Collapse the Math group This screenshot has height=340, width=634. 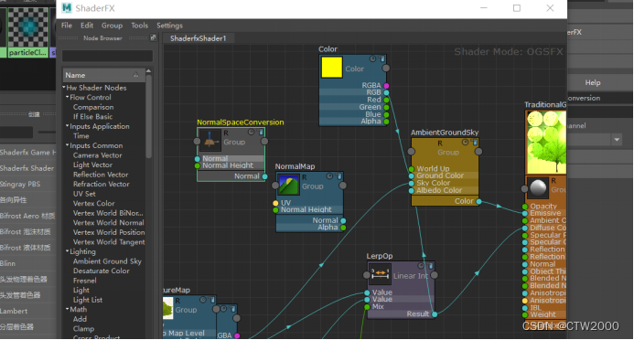point(68,309)
